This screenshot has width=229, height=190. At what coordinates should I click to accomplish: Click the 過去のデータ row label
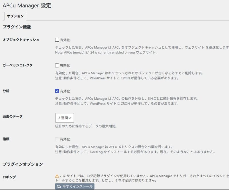coord(13,116)
